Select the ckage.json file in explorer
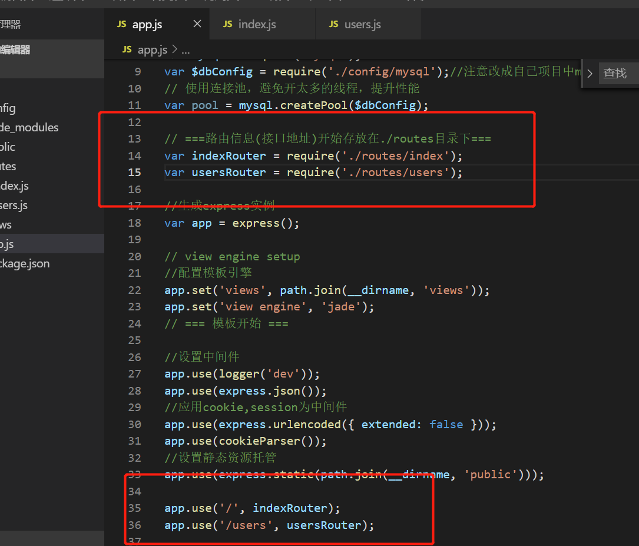Screen dimensions: 639x546 point(52,264)
